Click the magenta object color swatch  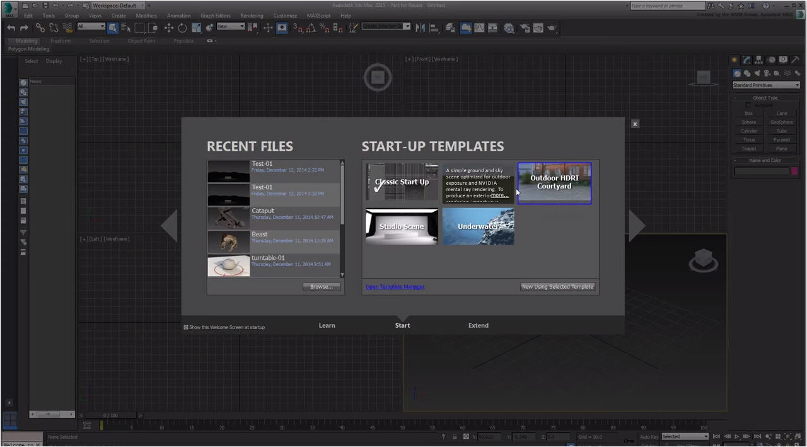(x=794, y=171)
